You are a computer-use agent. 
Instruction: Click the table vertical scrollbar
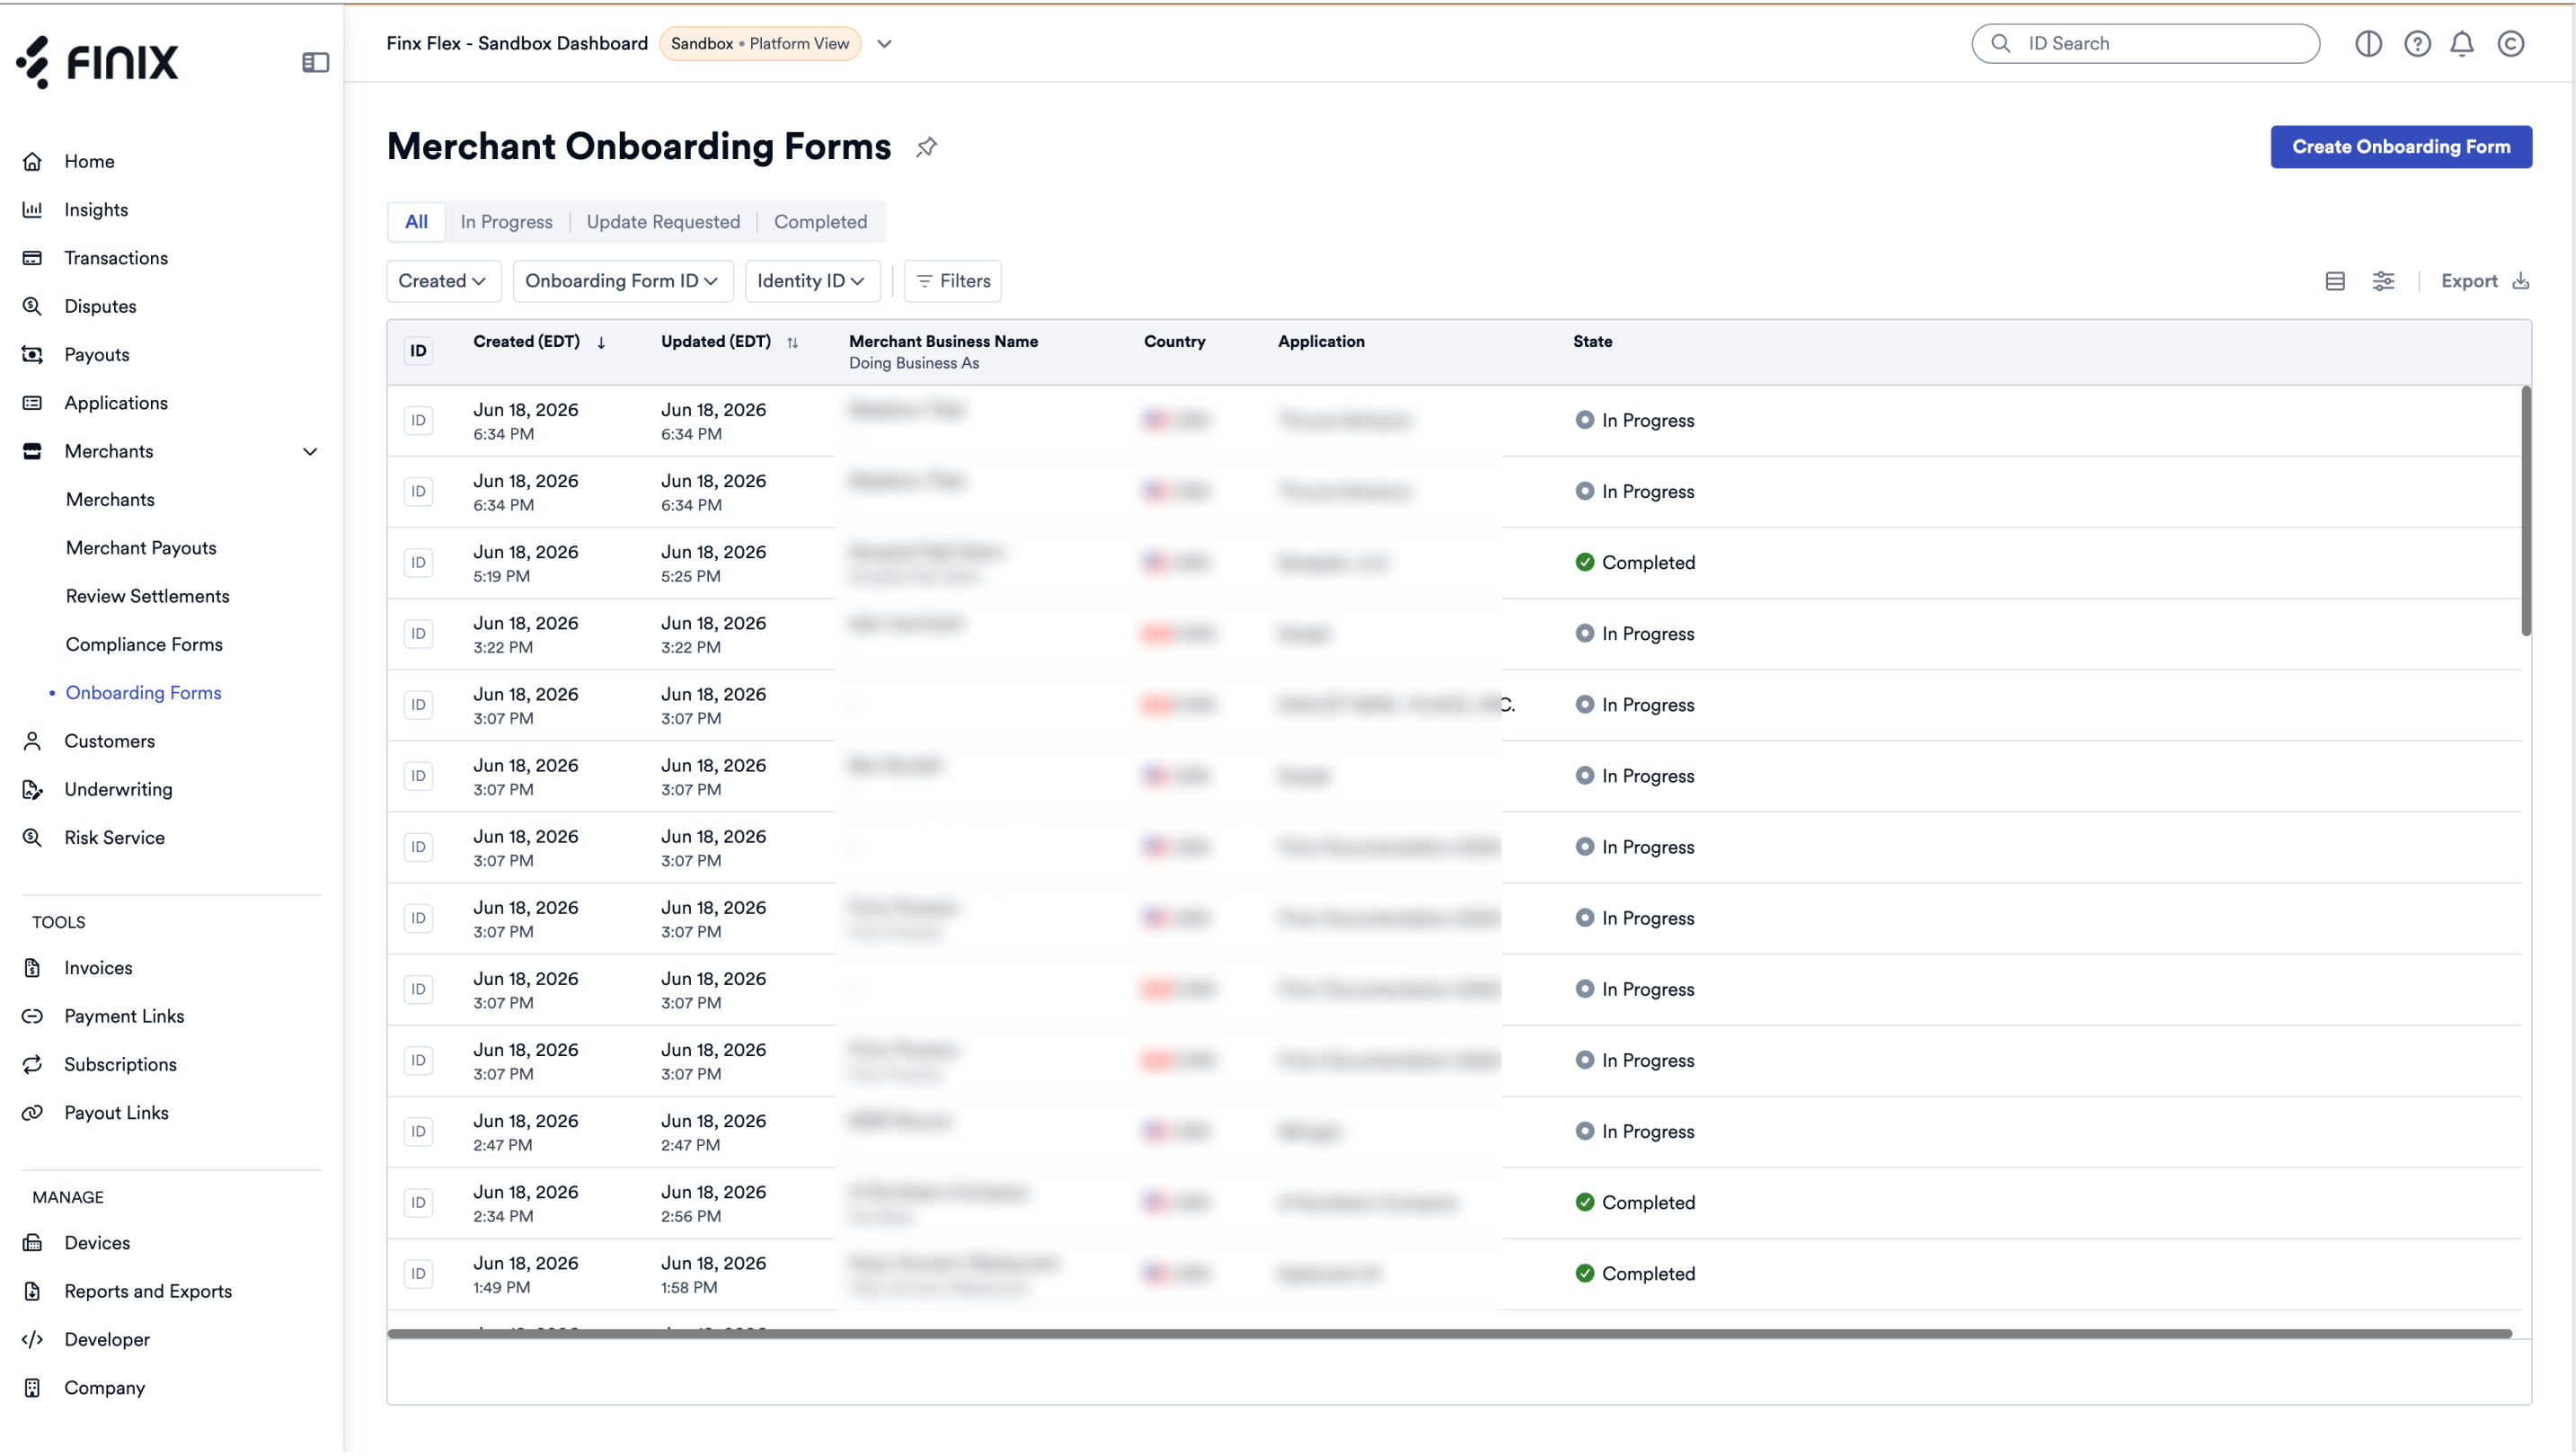tap(2526, 511)
